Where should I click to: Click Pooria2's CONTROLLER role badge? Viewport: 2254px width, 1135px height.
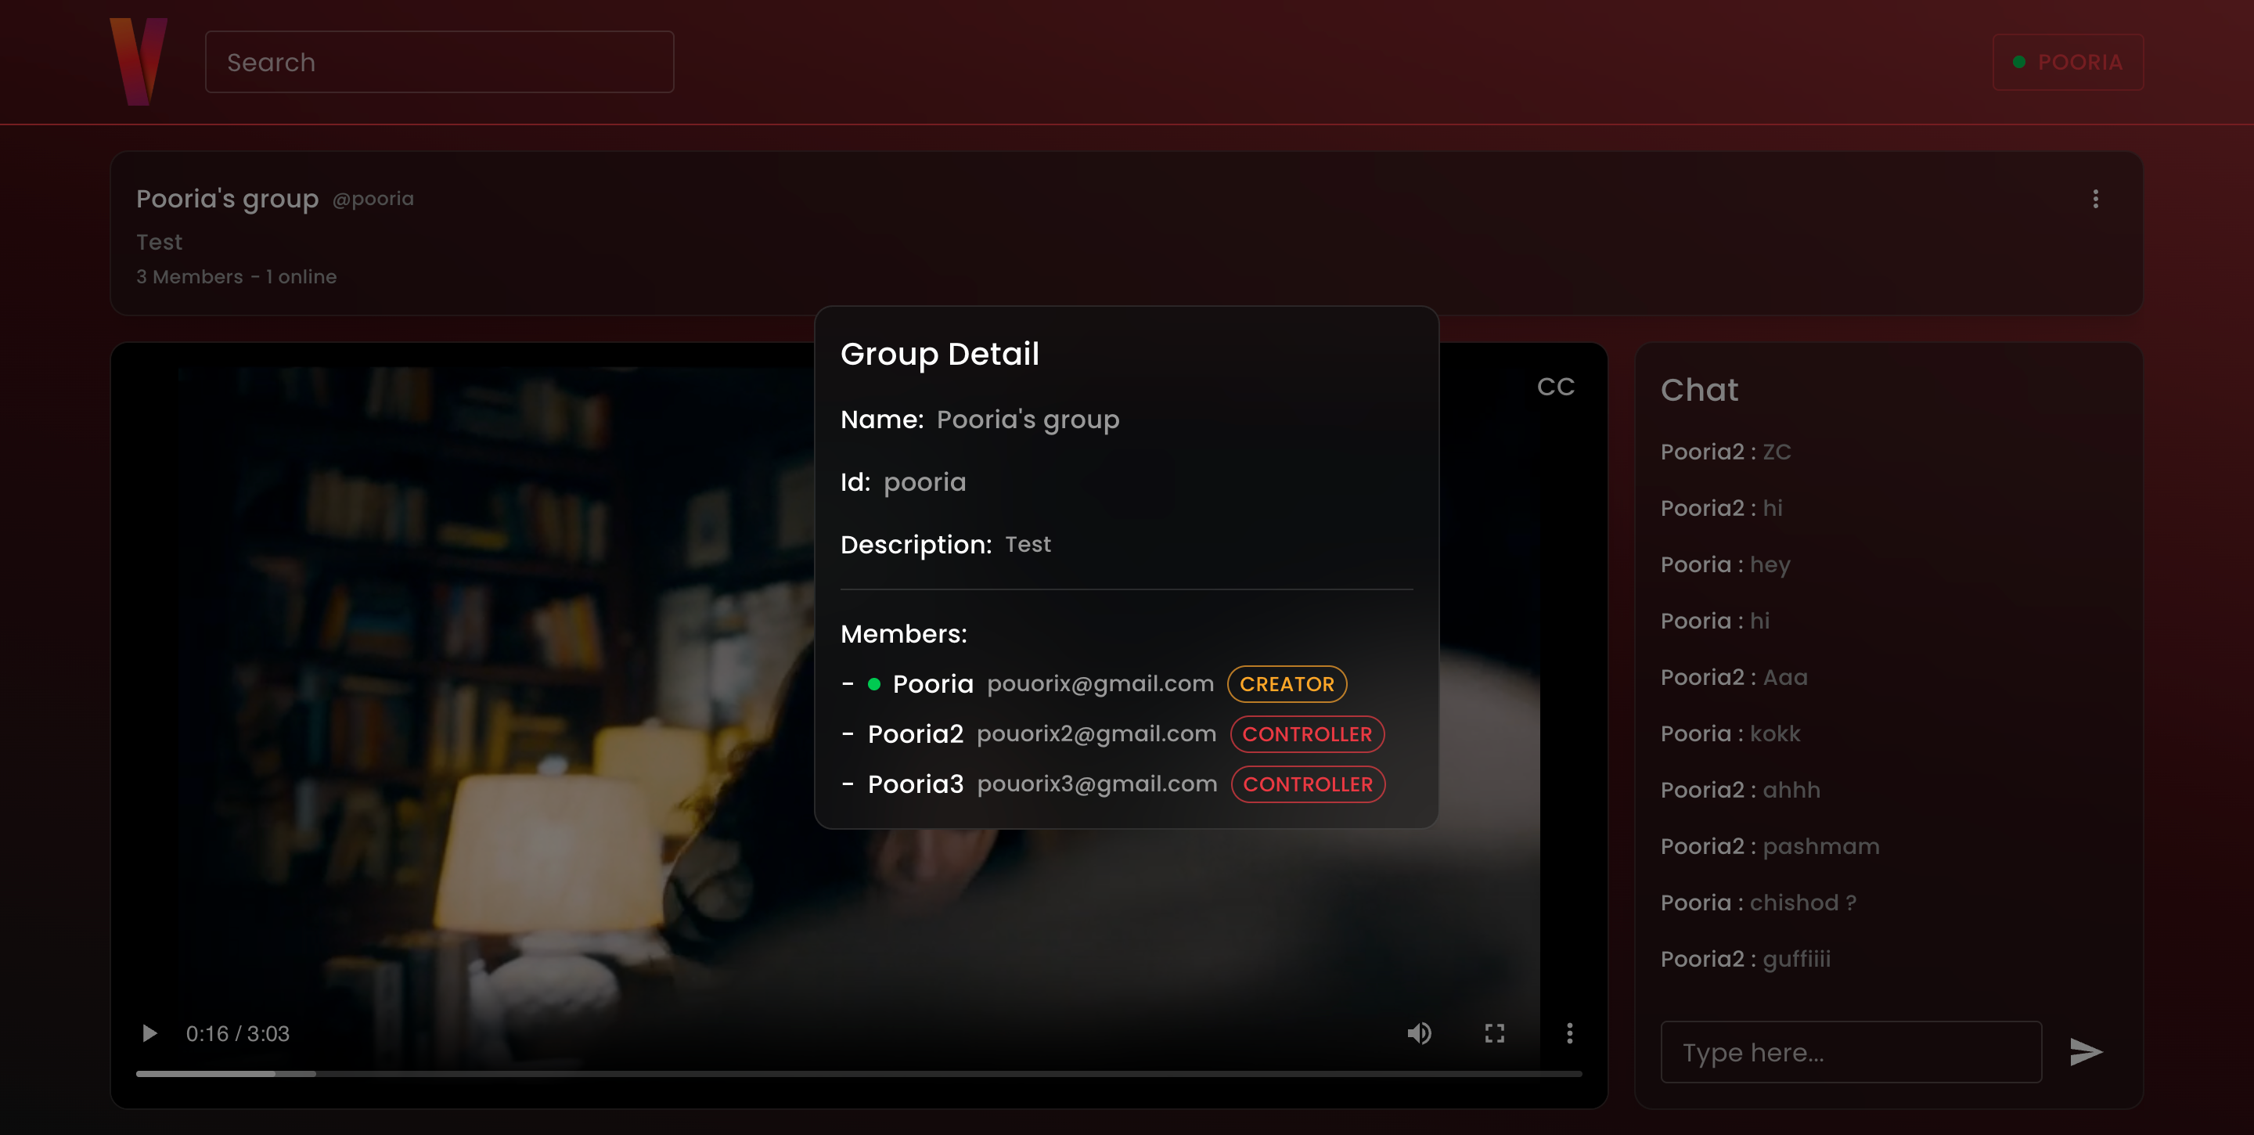coord(1306,734)
